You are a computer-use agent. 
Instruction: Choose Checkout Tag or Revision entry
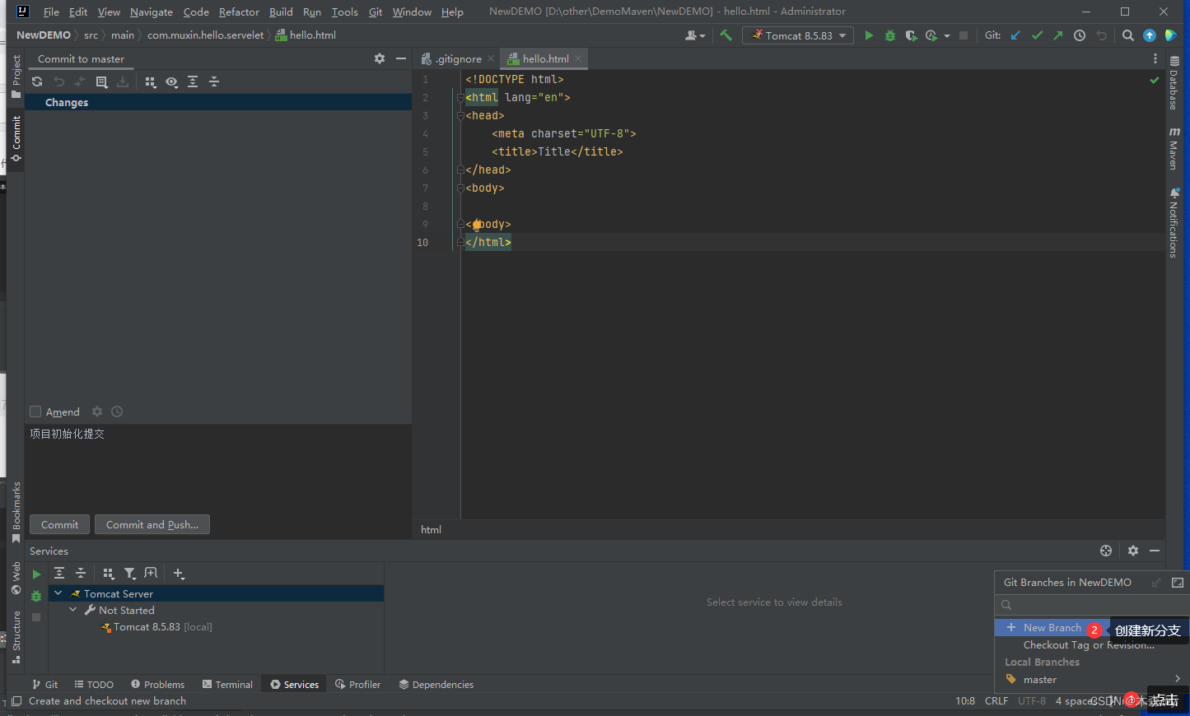(x=1089, y=645)
